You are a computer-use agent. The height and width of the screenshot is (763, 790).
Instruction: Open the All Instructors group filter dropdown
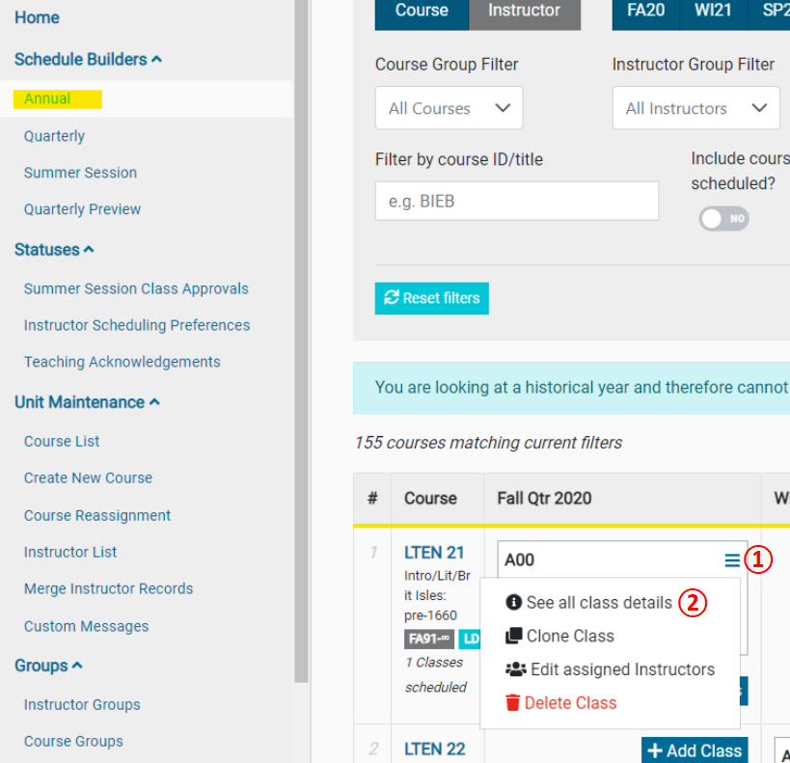point(695,108)
